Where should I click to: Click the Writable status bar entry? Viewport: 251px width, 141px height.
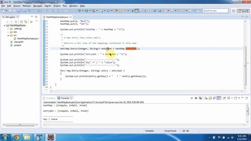click(149, 131)
